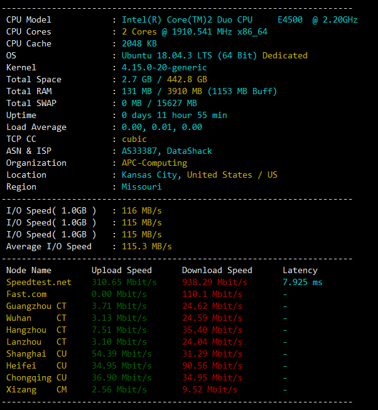This screenshot has width=378, height=410.
Task: Click the Uptime value
Action: click(175, 115)
